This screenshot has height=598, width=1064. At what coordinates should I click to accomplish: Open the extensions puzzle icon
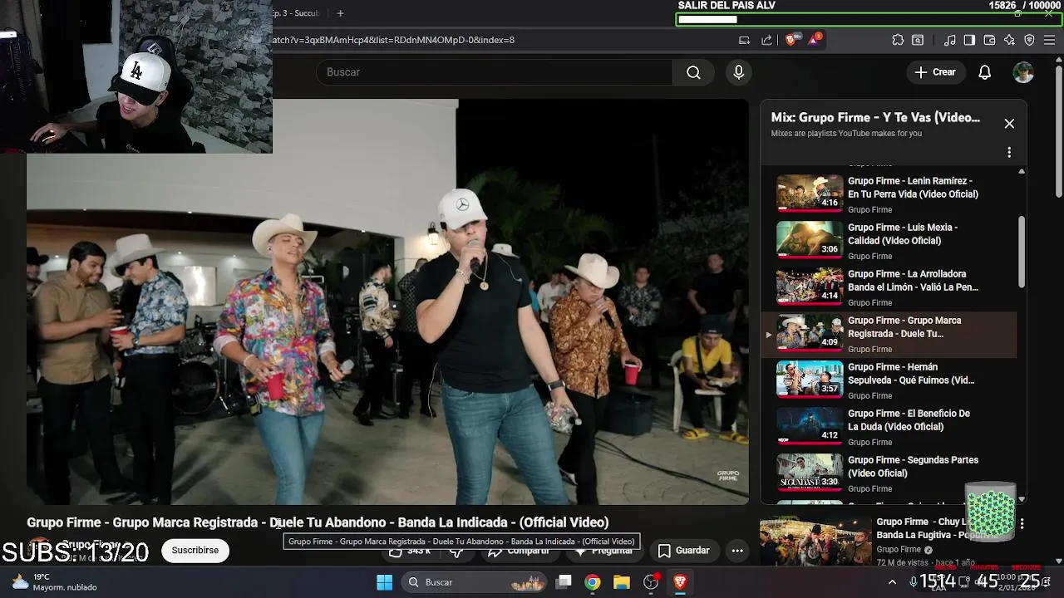(x=898, y=40)
